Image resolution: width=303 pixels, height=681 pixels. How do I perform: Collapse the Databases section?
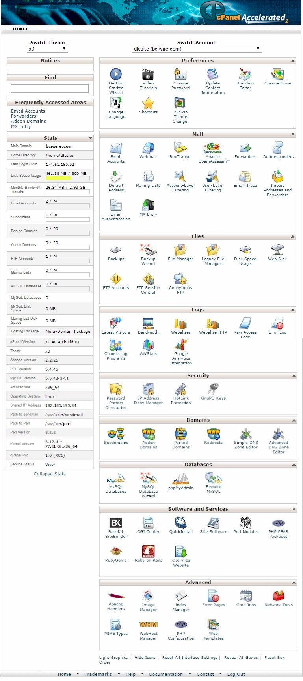[294, 465]
